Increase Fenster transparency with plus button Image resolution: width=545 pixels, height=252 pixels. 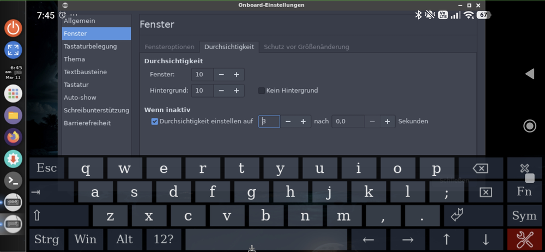coord(237,75)
